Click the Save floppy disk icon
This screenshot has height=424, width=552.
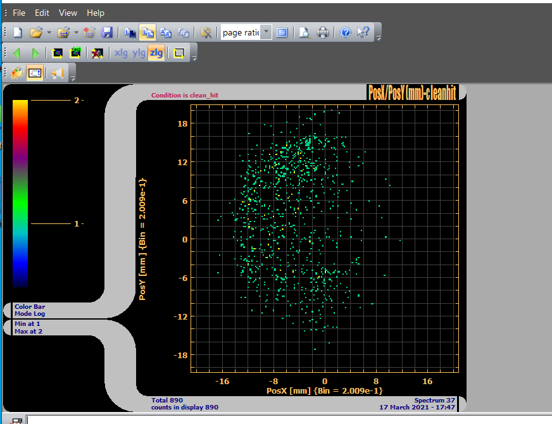[107, 32]
